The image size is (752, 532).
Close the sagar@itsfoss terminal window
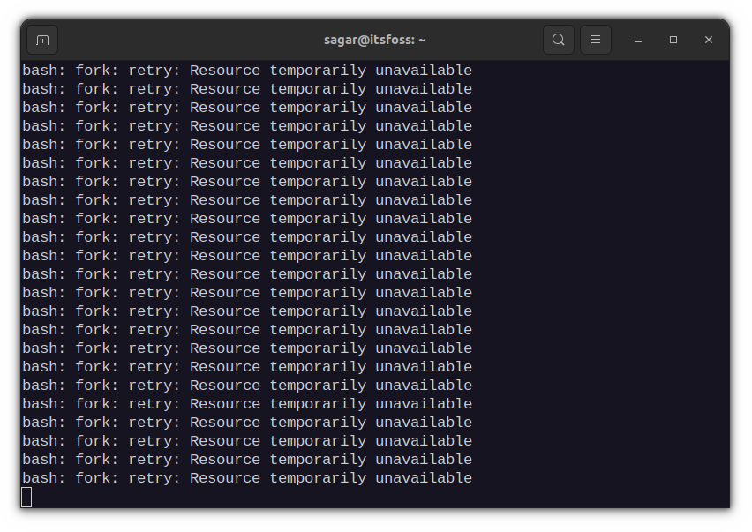[x=709, y=40]
